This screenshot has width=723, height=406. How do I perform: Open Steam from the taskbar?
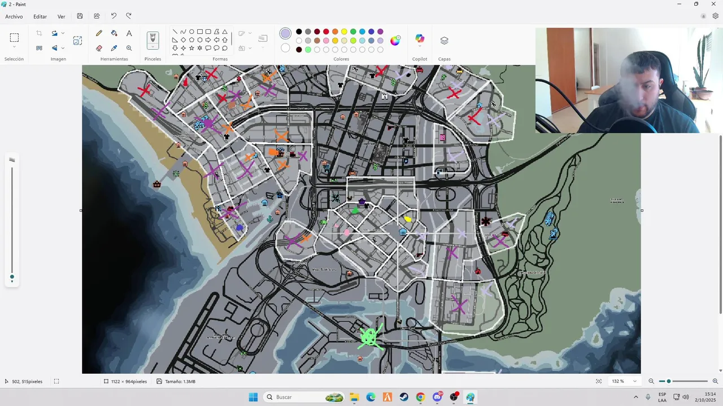[x=404, y=397]
